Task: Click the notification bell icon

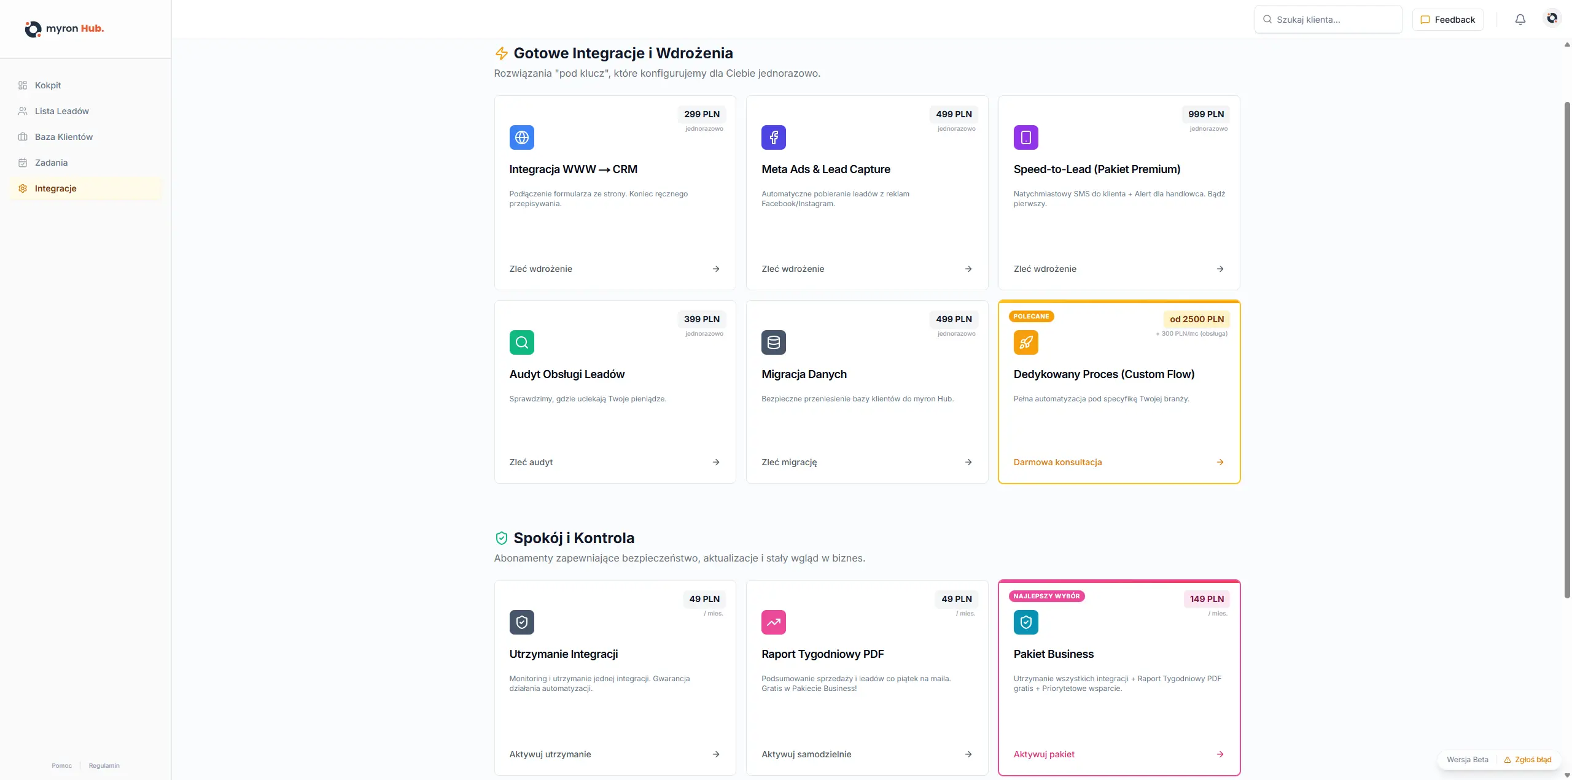Action: [x=1520, y=20]
